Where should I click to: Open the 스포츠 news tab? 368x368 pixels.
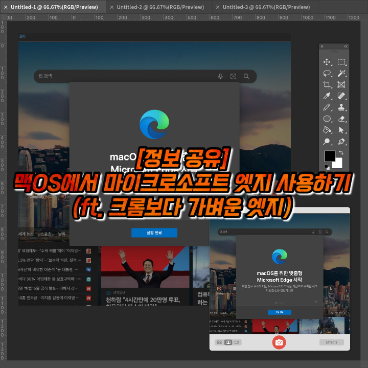(x=46, y=234)
